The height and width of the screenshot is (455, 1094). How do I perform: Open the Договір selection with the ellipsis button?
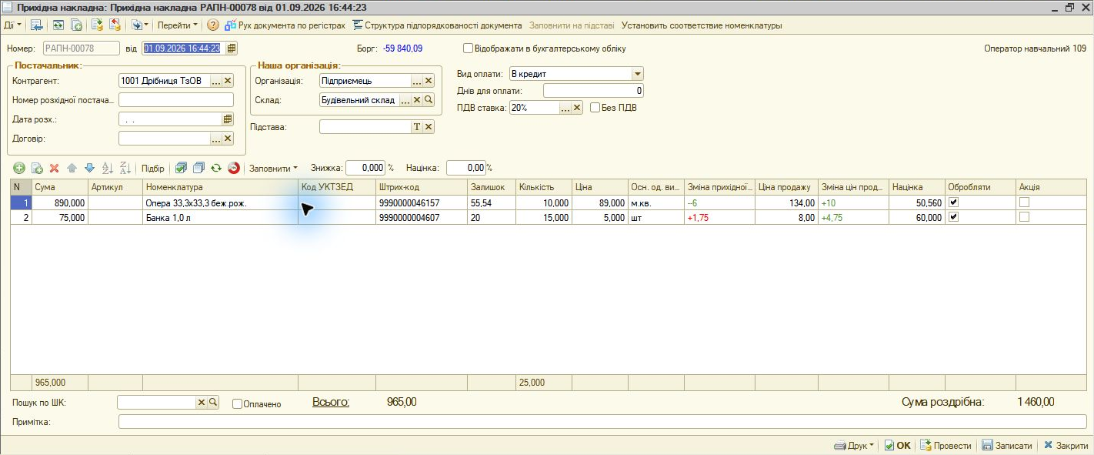pyautogui.click(x=216, y=139)
